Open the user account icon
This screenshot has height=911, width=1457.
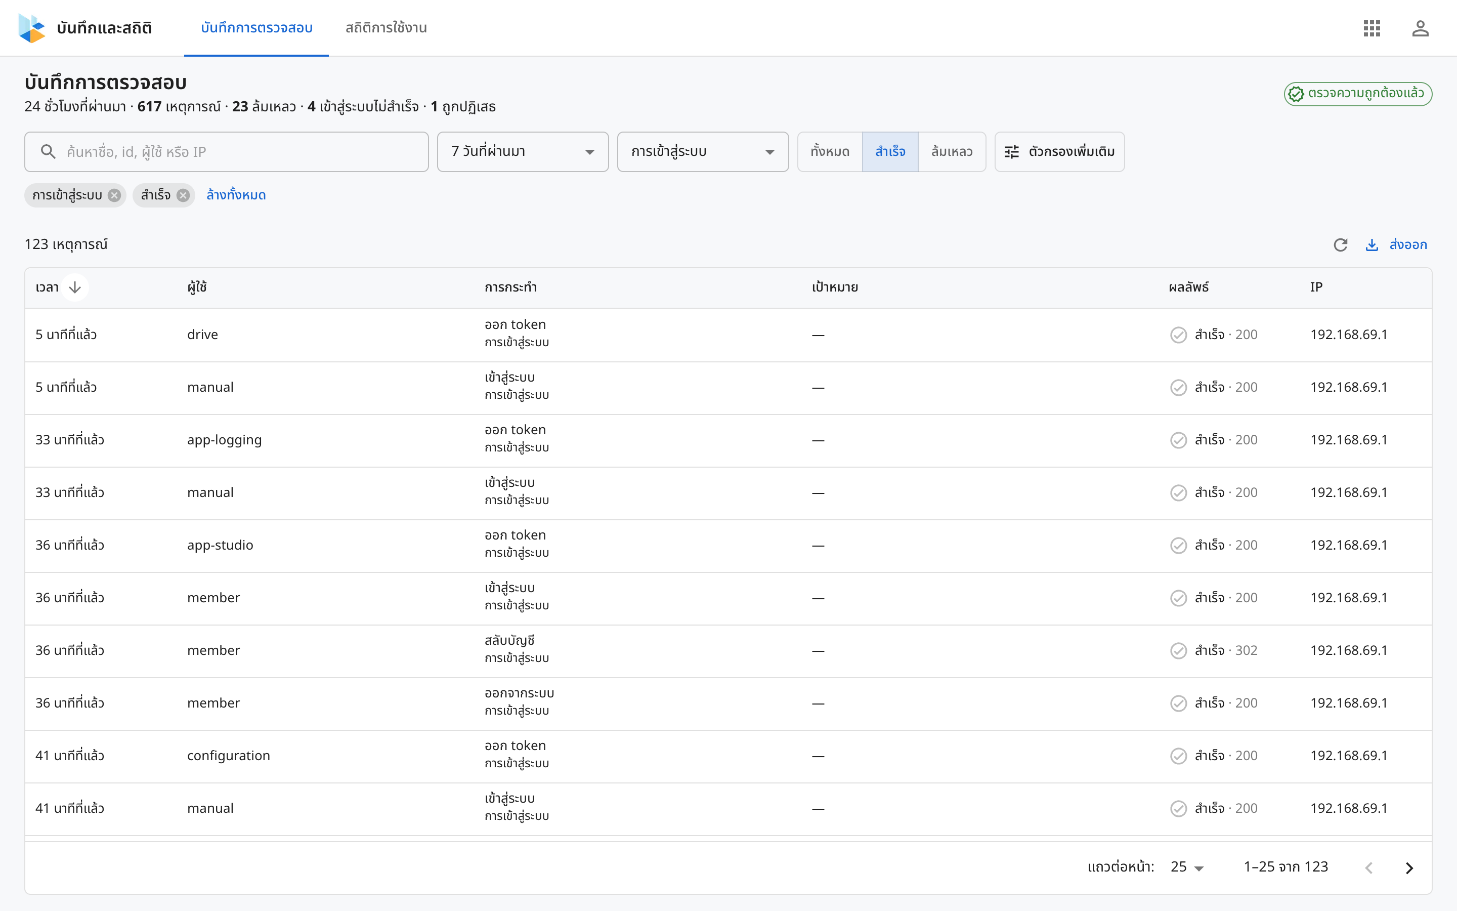click(1420, 28)
